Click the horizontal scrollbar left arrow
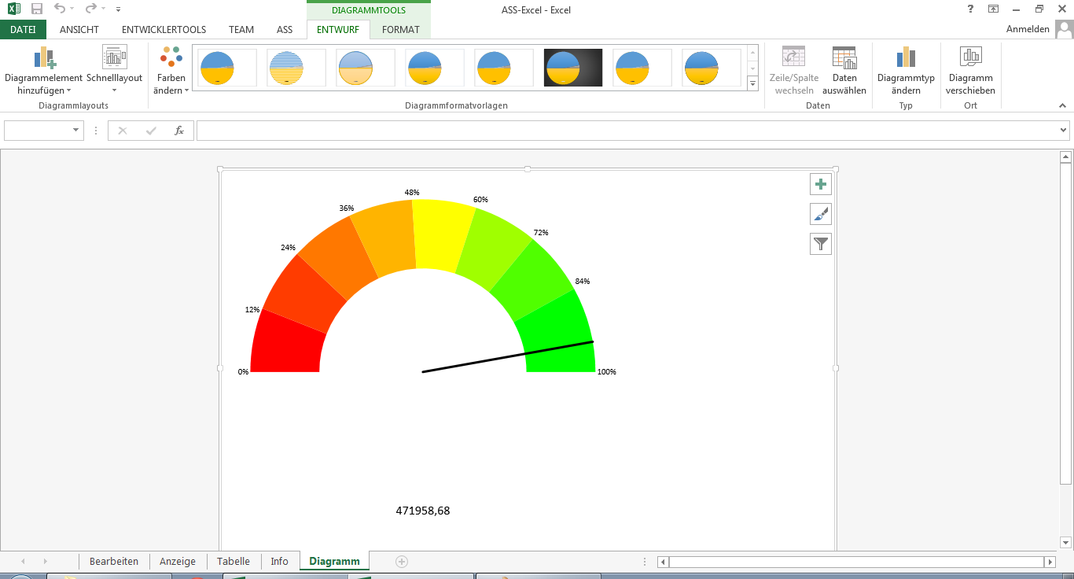The height and width of the screenshot is (579, 1074). [664, 562]
